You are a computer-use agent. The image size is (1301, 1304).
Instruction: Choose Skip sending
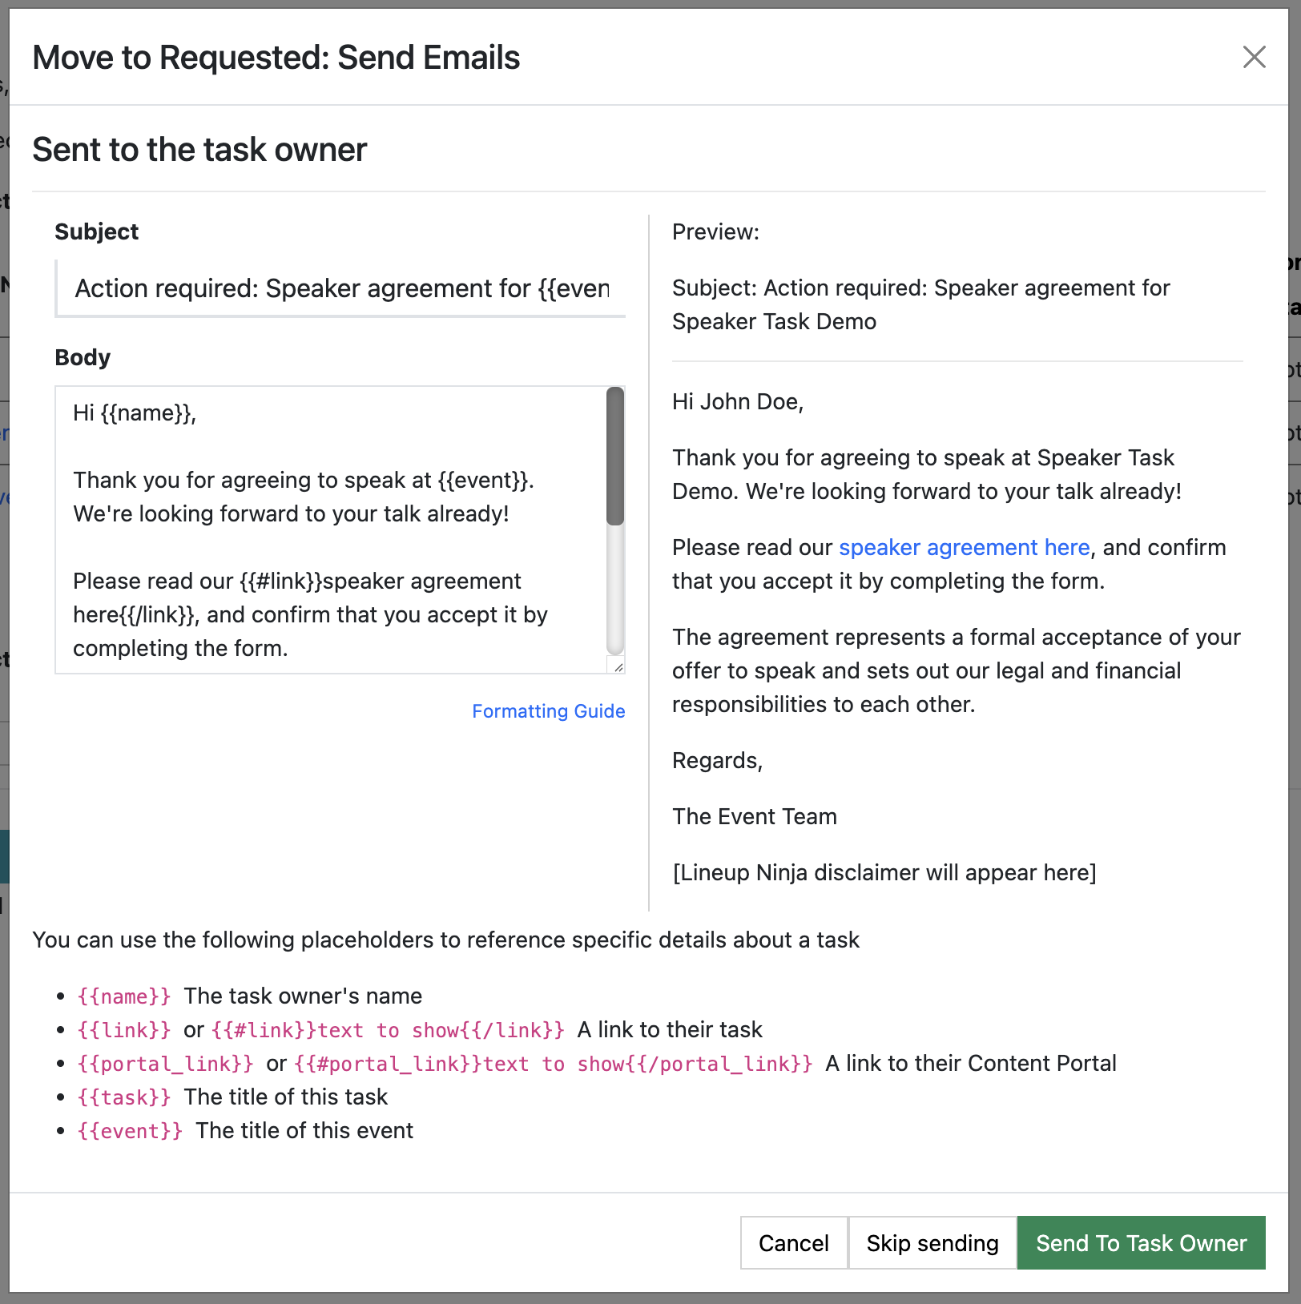[x=932, y=1243]
